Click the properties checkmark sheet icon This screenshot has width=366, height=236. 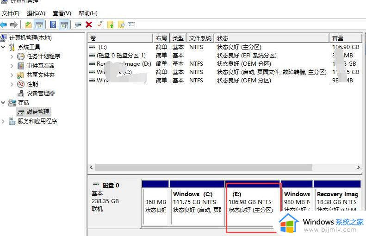pos(99,25)
